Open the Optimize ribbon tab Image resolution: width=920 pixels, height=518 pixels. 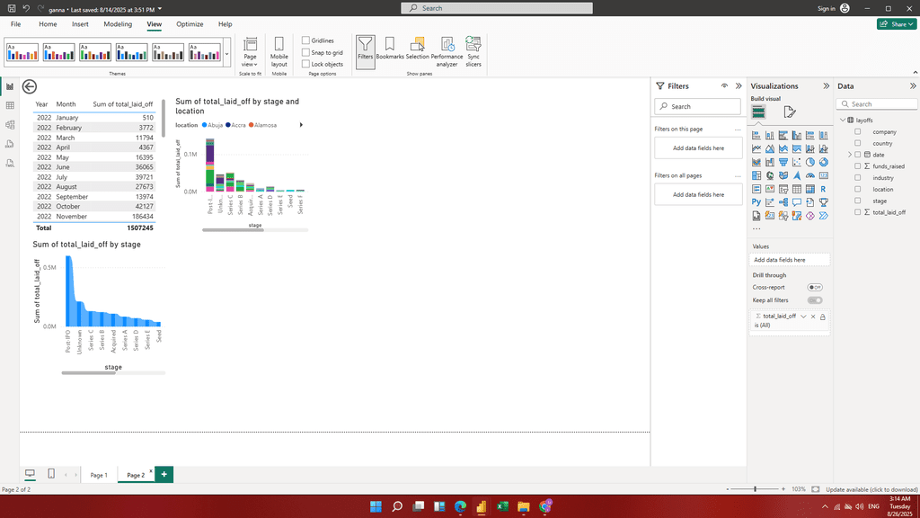(190, 24)
